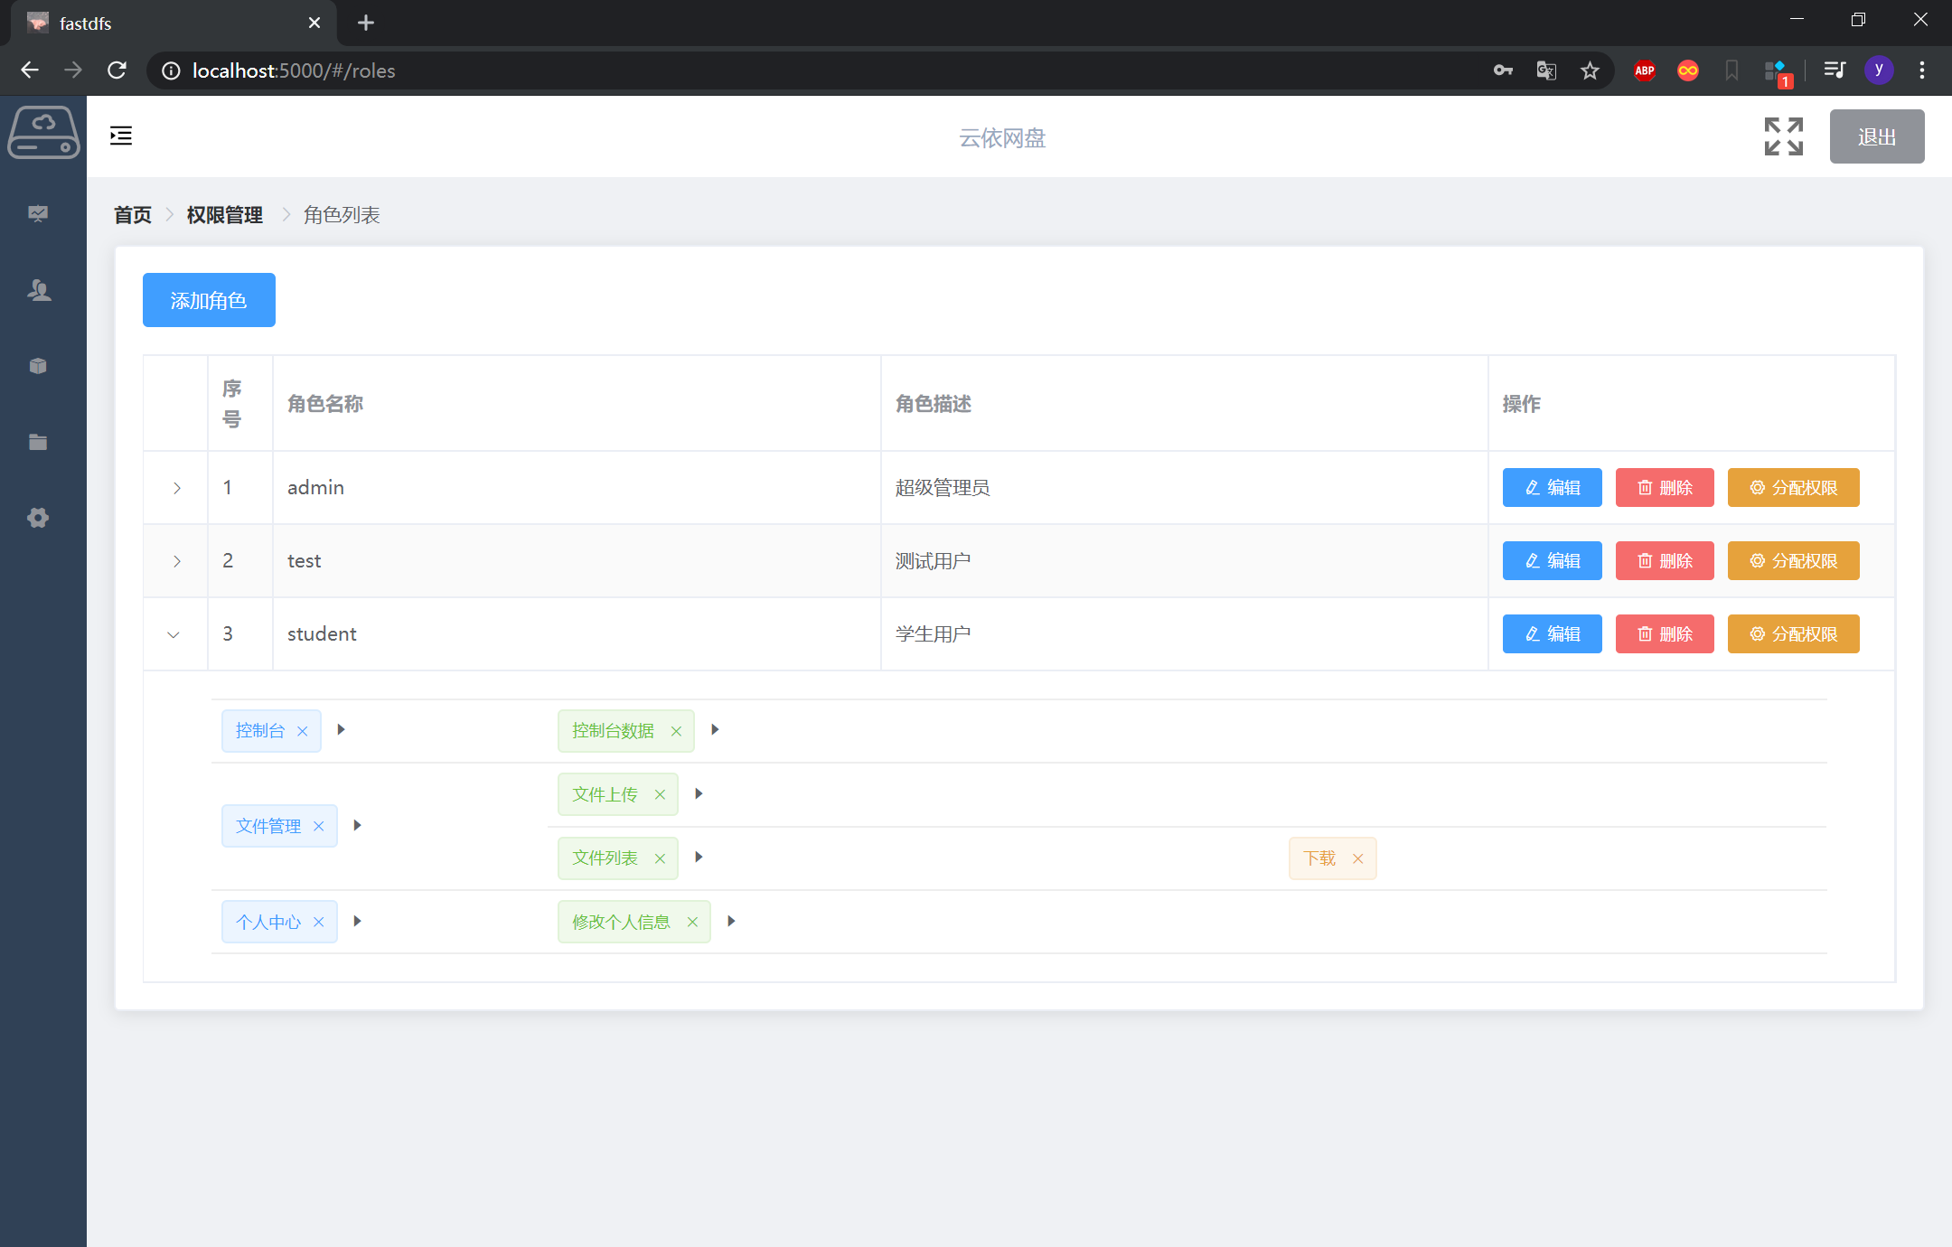Image resolution: width=1952 pixels, height=1247 pixels.
Task: Click the arrow next to 控制台数据 tag
Action: point(715,729)
